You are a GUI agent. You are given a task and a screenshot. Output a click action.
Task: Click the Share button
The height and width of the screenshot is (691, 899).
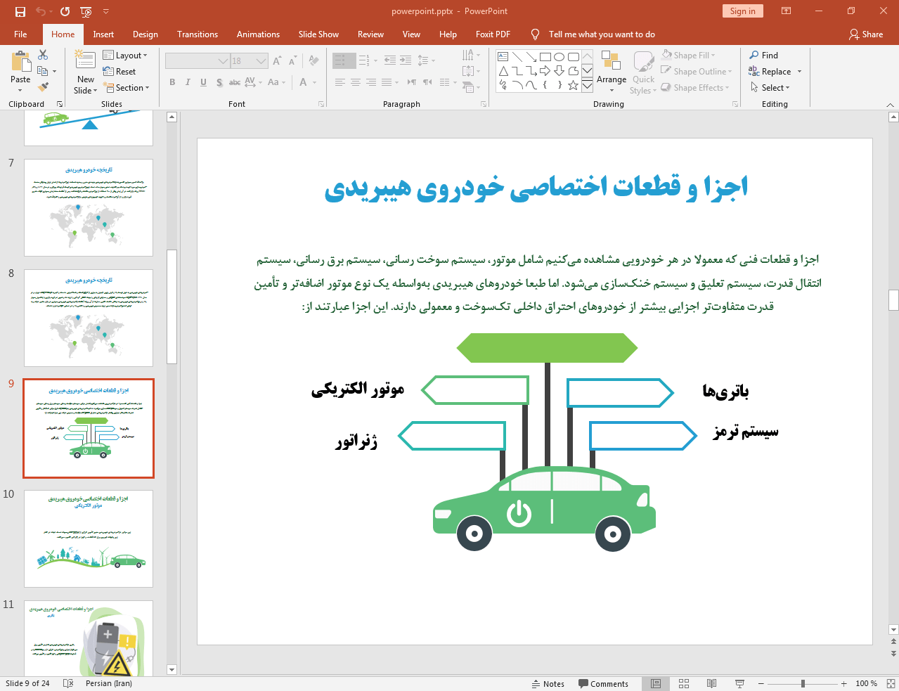(866, 34)
